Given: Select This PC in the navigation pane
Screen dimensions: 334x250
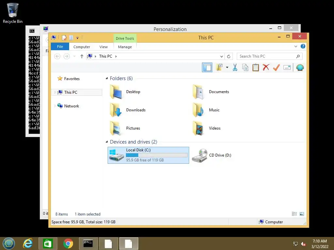Looking at the screenshot, I should (x=71, y=92).
